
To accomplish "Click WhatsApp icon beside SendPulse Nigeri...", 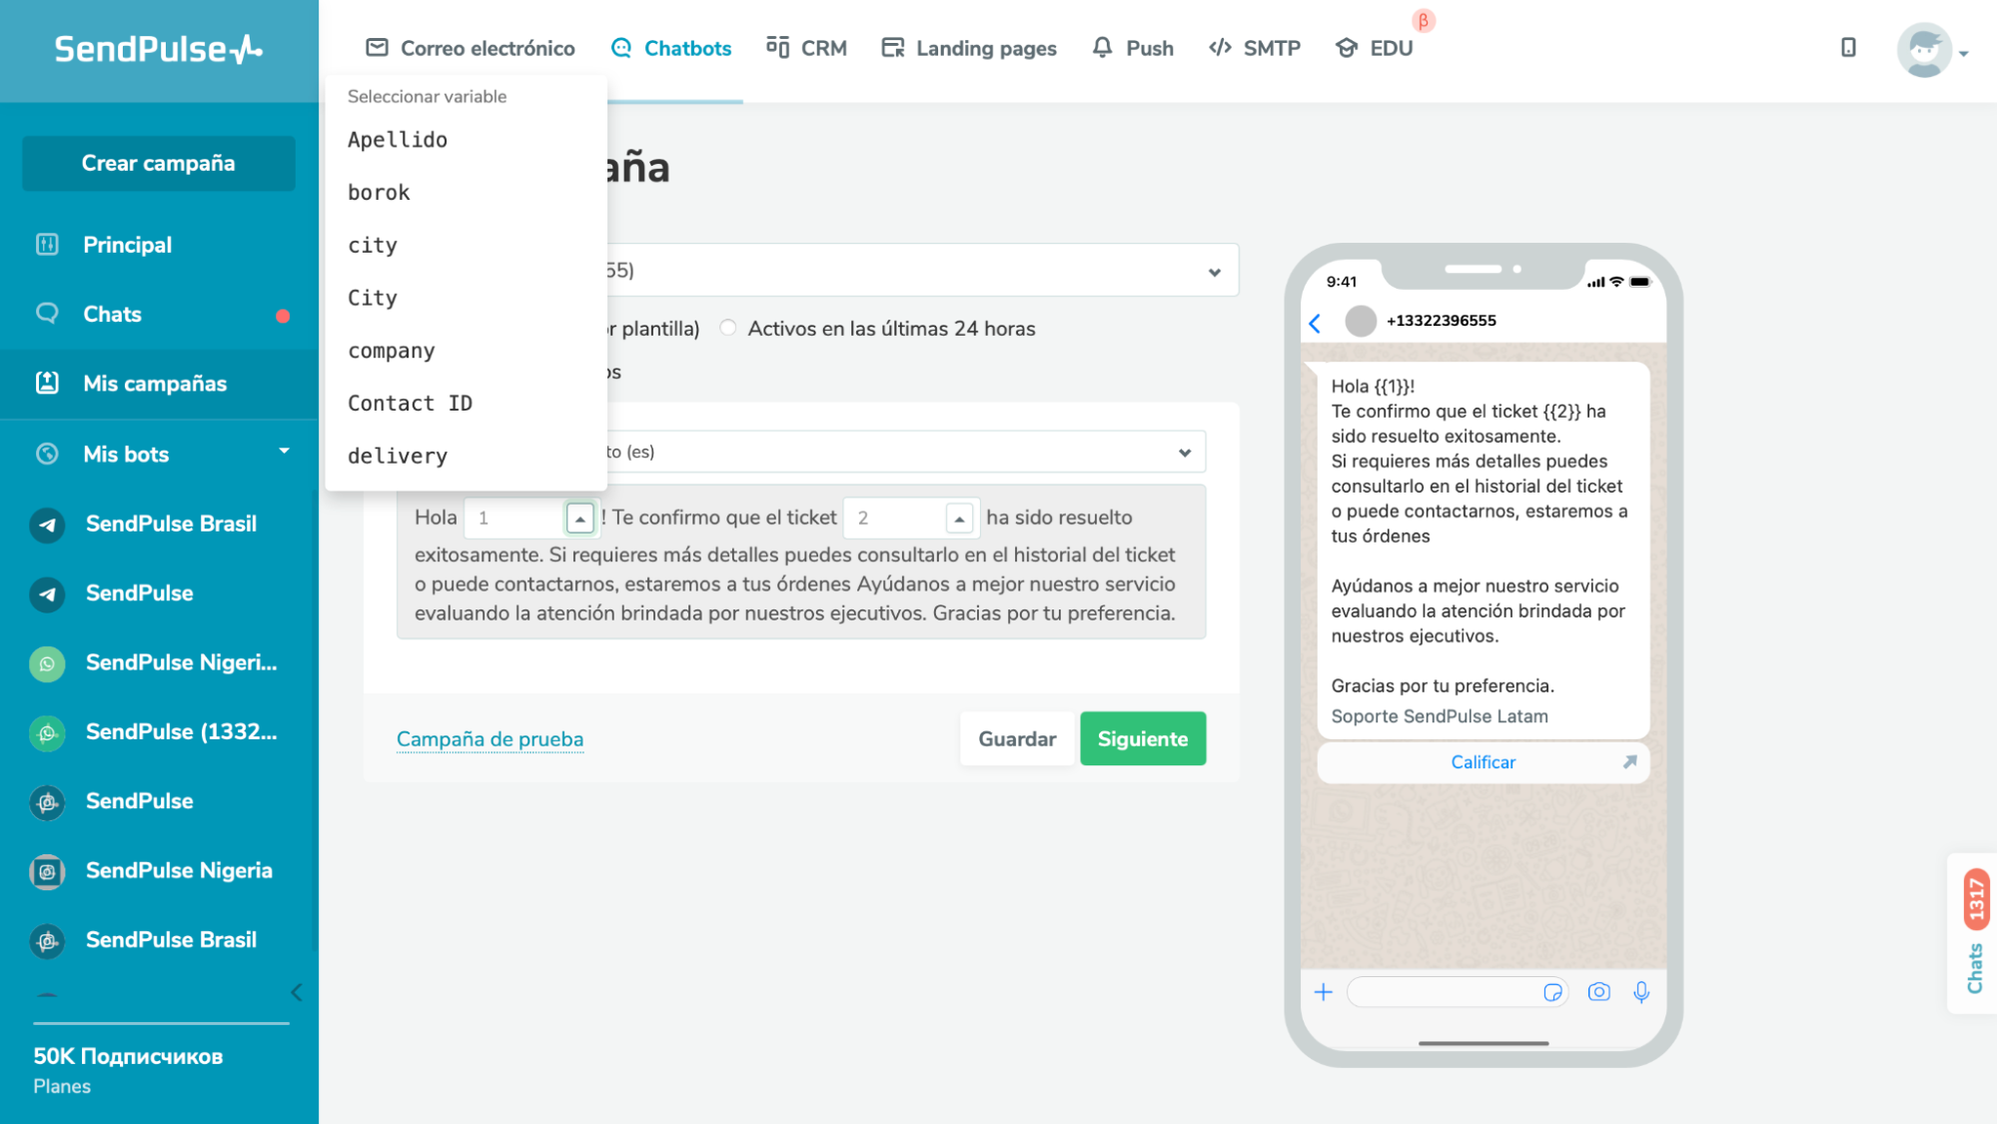I will tap(47, 662).
